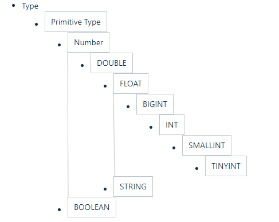
Task: Click the top-level Type label
Action: pyautogui.click(x=30, y=6)
